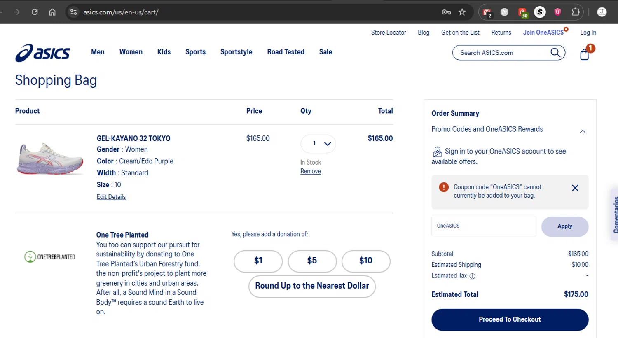The width and height of the screenshot is (618, 338).
Task: Click Get on the List link
Action: click(x=460, y=33)
